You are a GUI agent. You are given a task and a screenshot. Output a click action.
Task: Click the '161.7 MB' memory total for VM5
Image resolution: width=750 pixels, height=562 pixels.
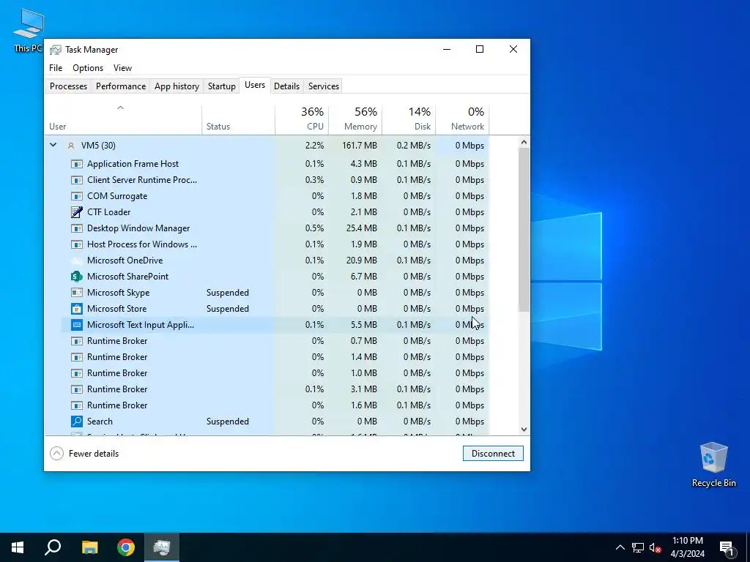(359, 146)
